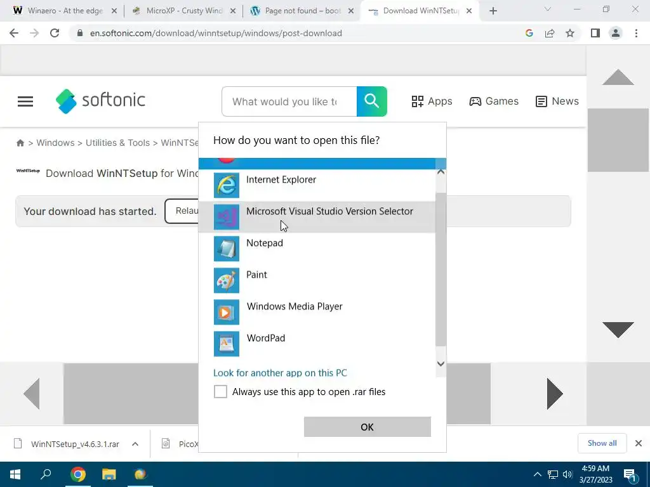Open the News section

point(557,101)
